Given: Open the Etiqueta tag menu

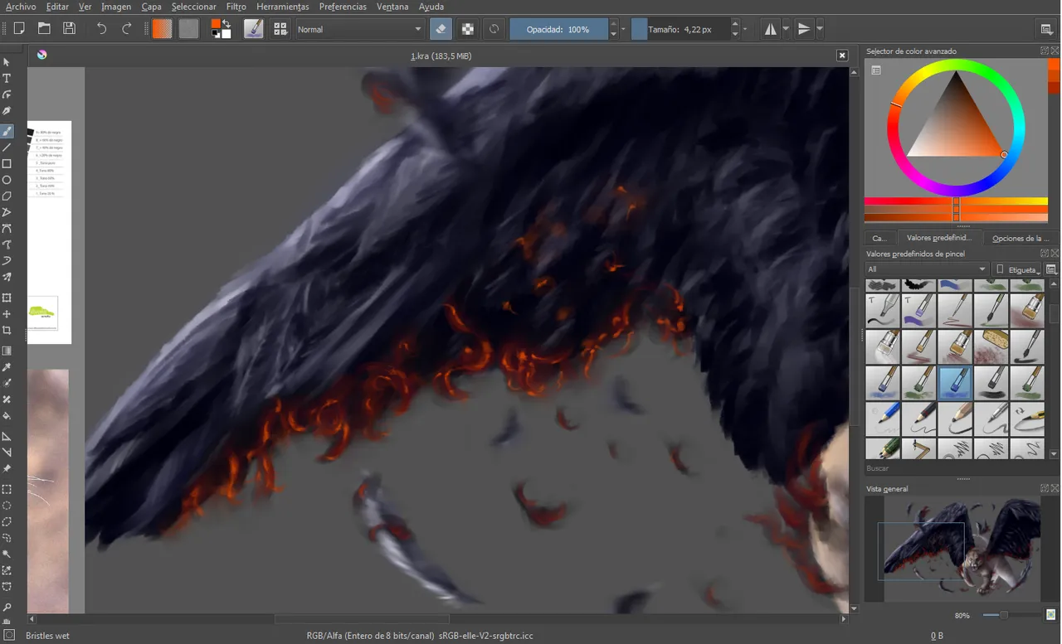Looking at the screenshot, I should 1018,269.
